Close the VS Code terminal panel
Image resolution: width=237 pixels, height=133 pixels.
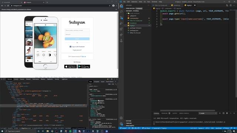tap(234, 113)
